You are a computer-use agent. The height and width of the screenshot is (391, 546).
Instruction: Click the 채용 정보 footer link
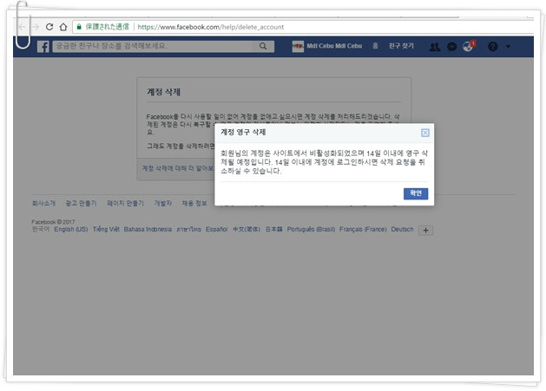[x=194, y=203]
